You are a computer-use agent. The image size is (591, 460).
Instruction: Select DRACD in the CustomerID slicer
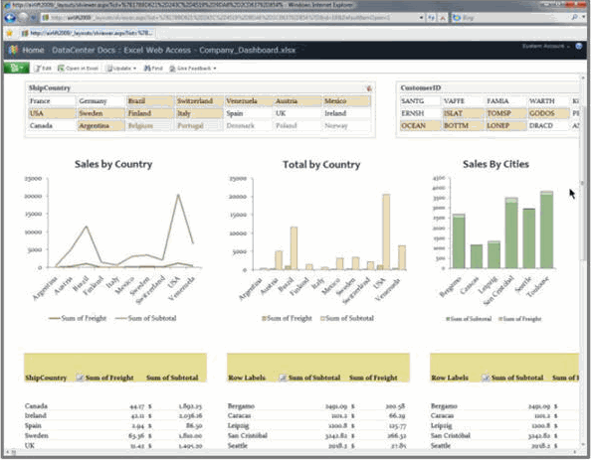pyautogui.click(x=548, y=126)
